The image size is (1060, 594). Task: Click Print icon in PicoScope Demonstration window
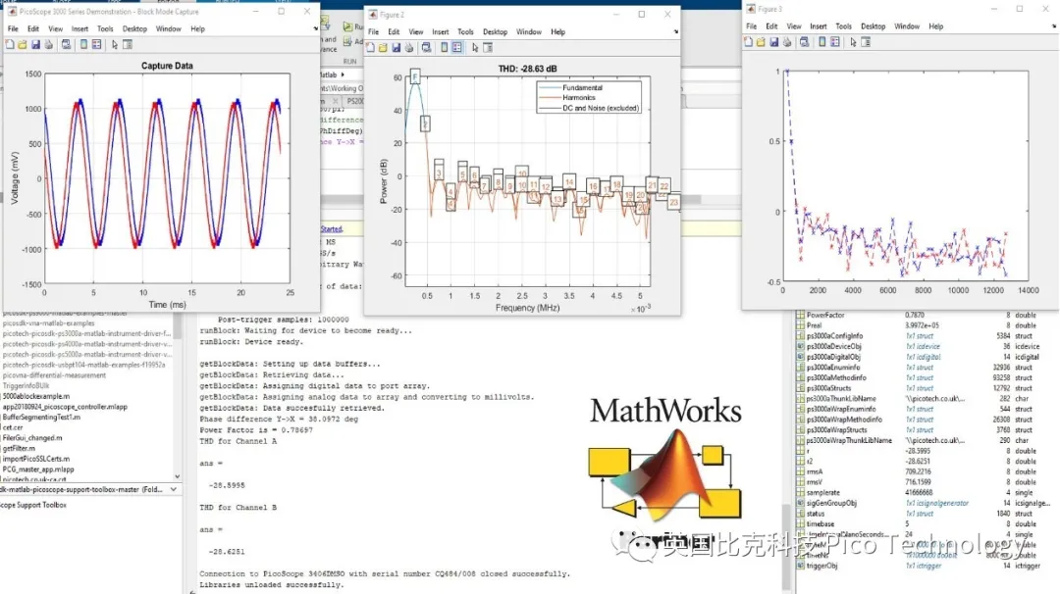point(48,44)
